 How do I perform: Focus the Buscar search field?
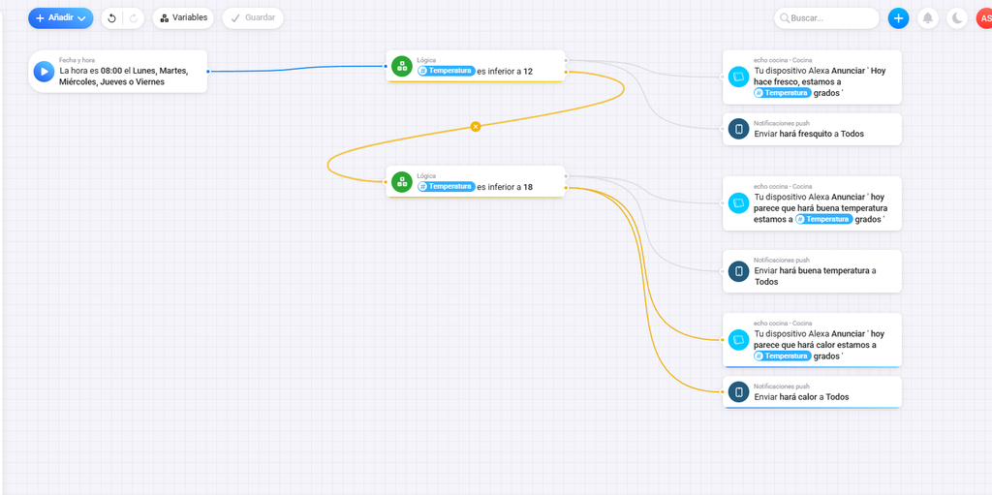[x=827, y=18]
